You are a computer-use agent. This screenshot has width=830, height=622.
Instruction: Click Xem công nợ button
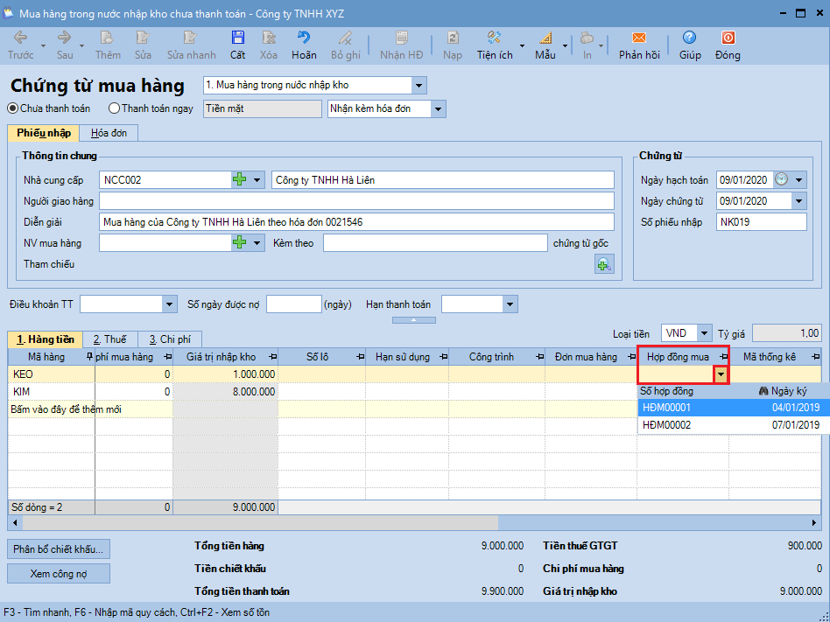coord(59,574)
